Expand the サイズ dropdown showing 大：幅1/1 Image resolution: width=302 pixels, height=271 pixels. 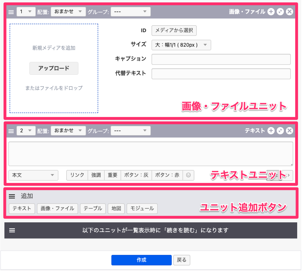[181, 45]
